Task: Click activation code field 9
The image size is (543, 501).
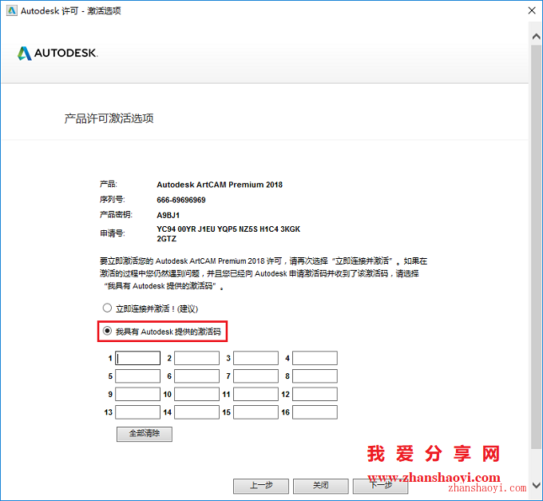Action: (138, 394)
